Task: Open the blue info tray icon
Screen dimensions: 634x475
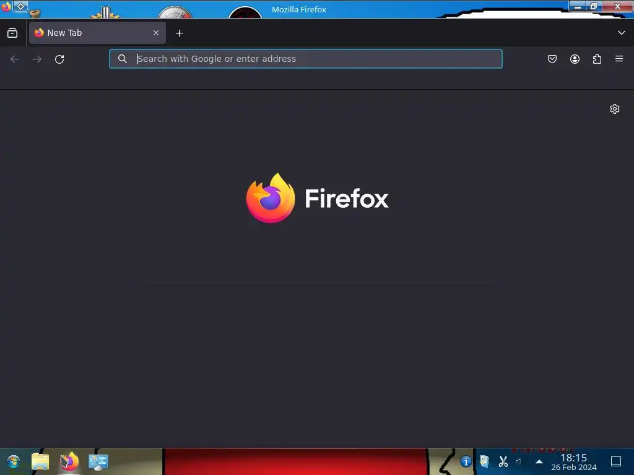Action: [x=466, y=461]
